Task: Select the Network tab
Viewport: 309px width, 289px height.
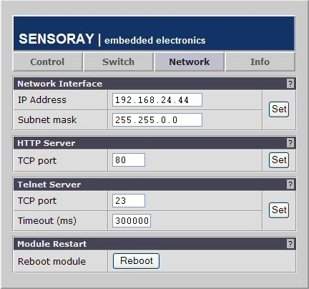Action: [190, 62]
